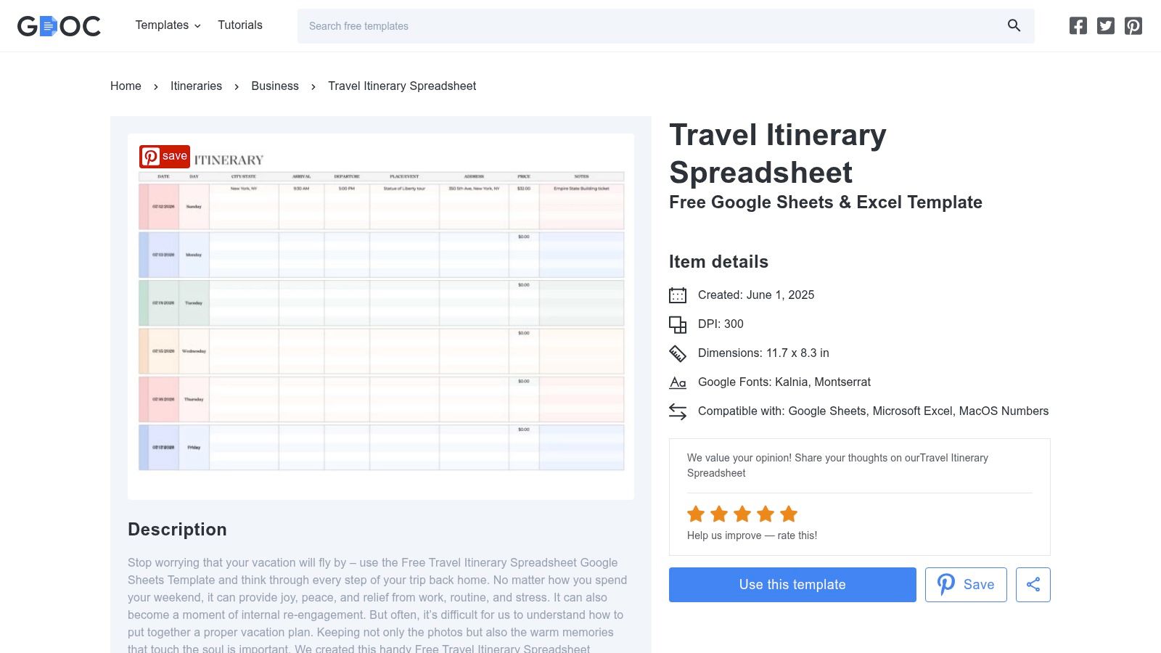Click the Home breadcrumb link
This screenshot has height=653, width=1161.
coord(125,86)
